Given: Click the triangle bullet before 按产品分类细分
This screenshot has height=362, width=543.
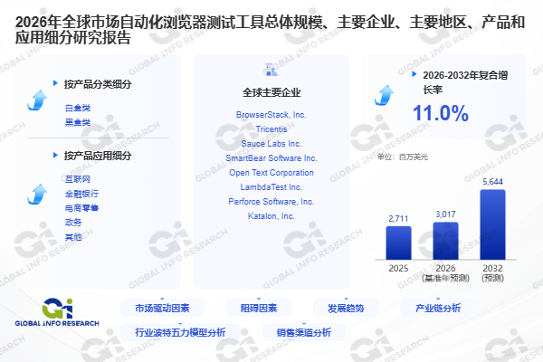Looking at the screenshot, I should (55, 83).
